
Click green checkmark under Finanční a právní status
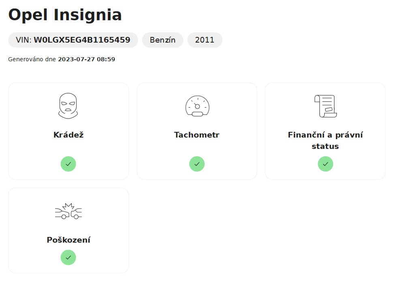(x=325, y=164)
